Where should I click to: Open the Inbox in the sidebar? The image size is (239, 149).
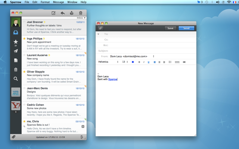[16, 32]
